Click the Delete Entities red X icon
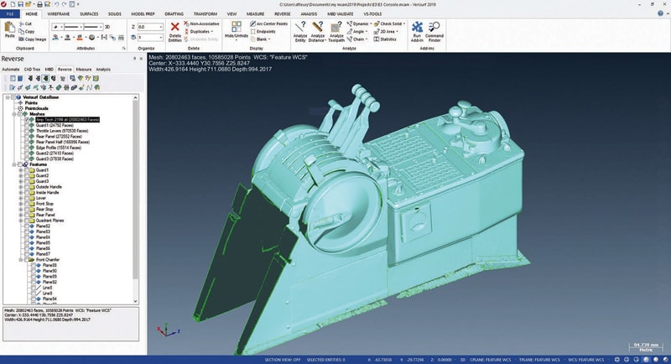This screenshot has width=671, height=364. point(174,28)
